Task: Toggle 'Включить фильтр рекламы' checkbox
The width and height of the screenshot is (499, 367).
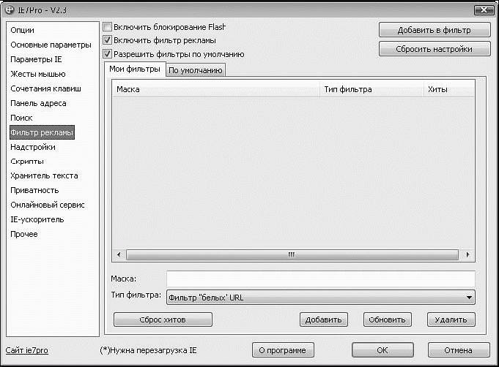Action: [x=108, y=40]
